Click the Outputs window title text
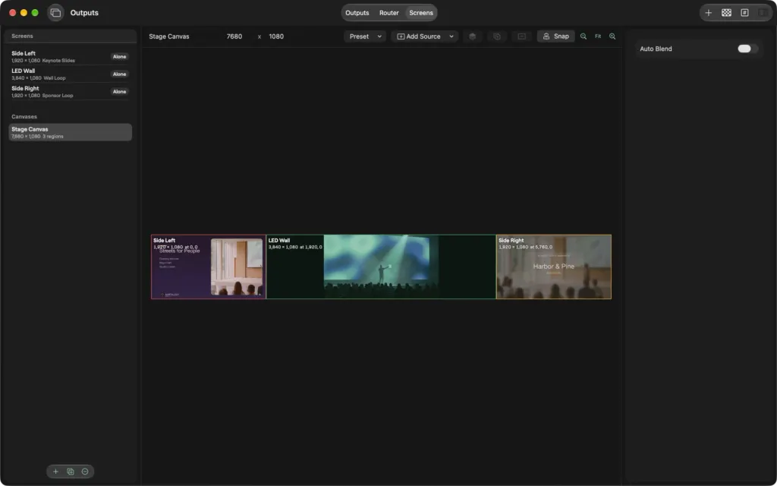This screenshot has width=777, height=486. 84,13
